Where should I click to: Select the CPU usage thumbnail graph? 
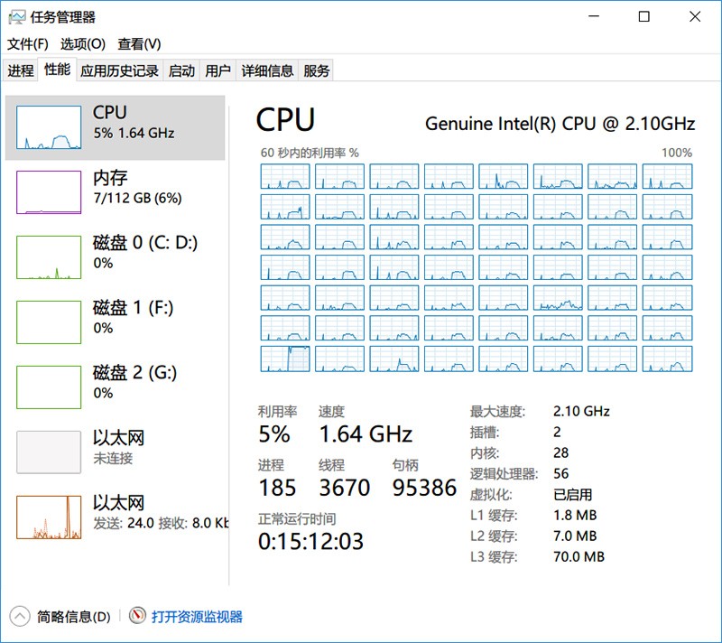[x=49, y=127]
